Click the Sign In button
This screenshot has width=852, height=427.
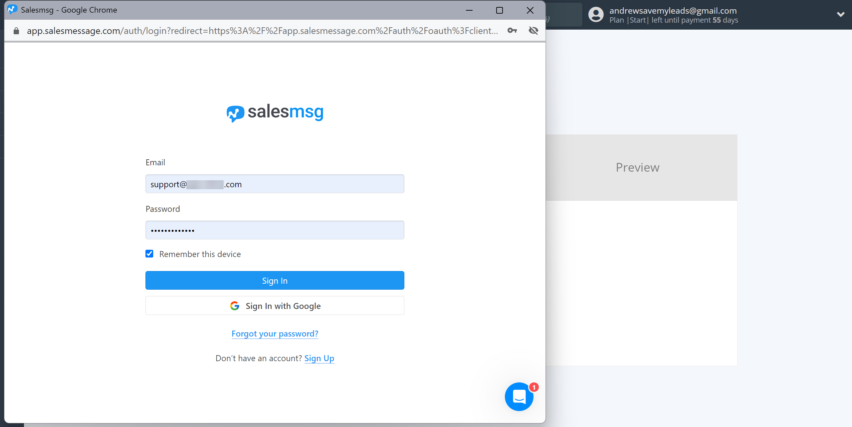(275, 280)
